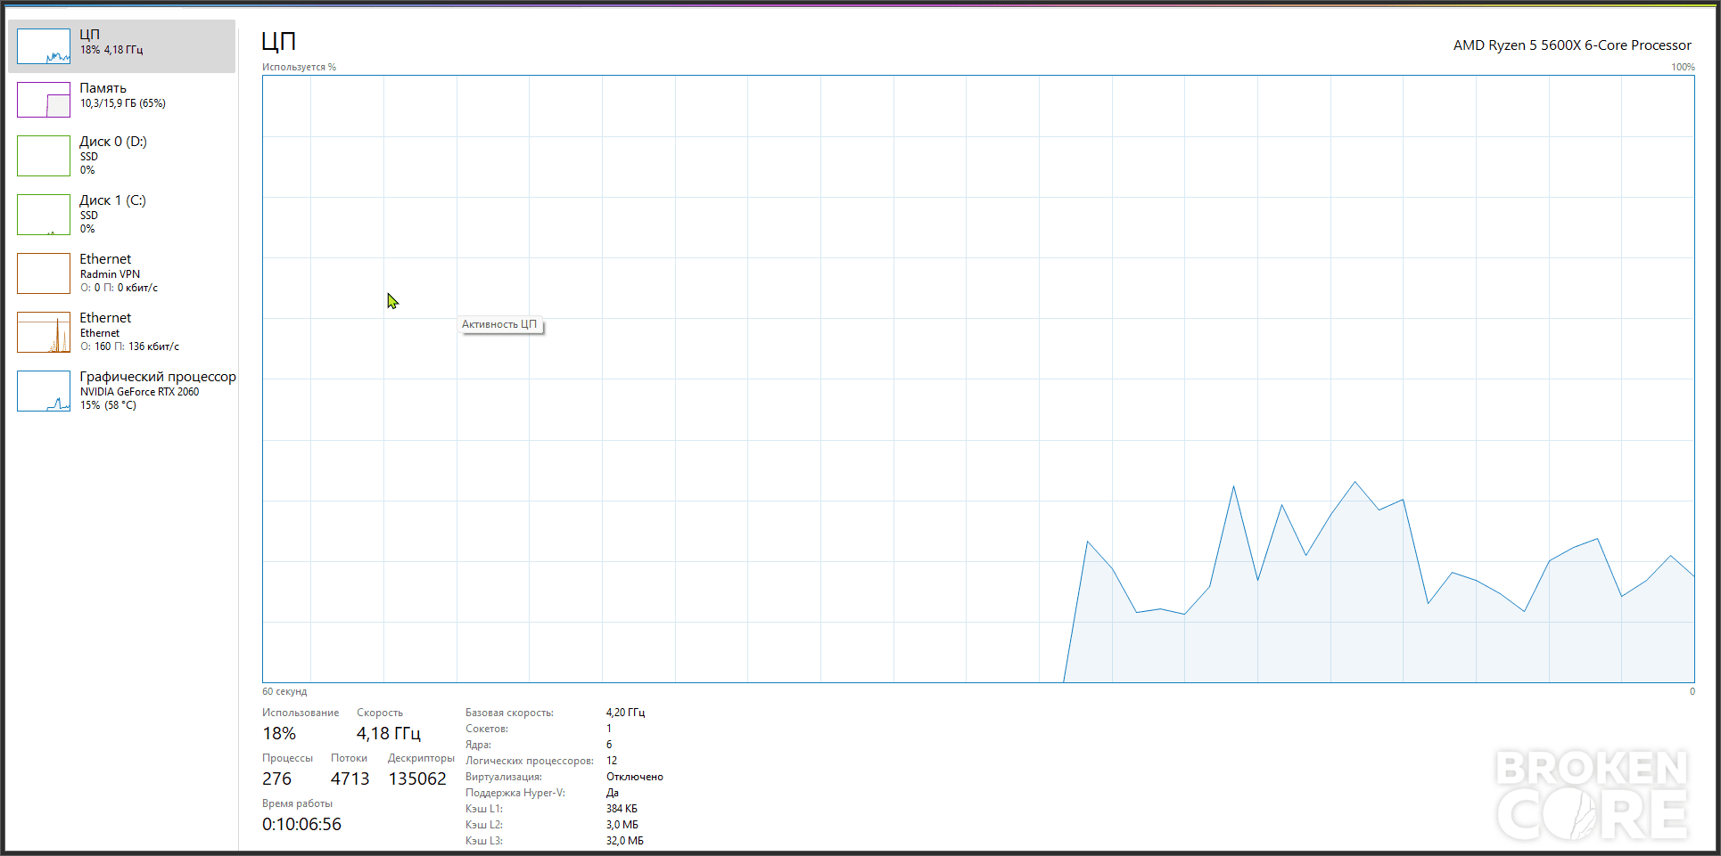
Task: Click the AMD Ryzen 5 5600X processor name
Action: coord(1572,45)
